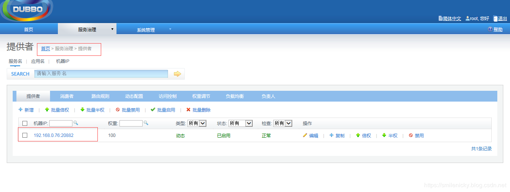Click the 倍权 up-arrow icon in row
The width and height of the screenshot is (510, 192).
[x=358, y=135]
